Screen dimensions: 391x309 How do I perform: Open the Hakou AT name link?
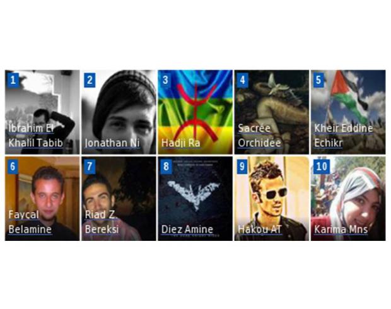pos(260,229)
